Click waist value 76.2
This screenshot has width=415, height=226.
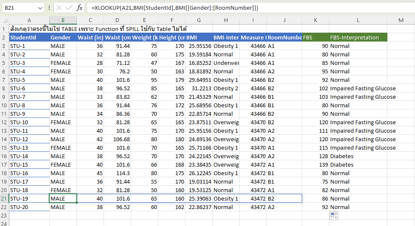pyautogui.click(x=117, y=71)
